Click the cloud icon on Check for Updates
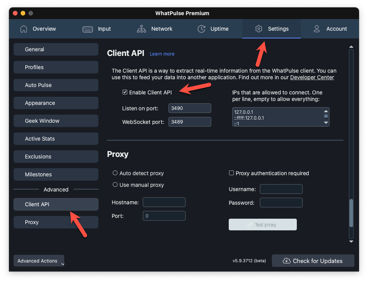This screenshot has height=282, width=368. (287, 261)
